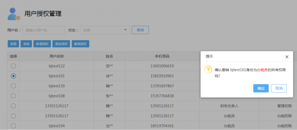Click the 用户名 input field
Image resolution: width=297 pixels, height=130 pixels.
pos(44,30)
